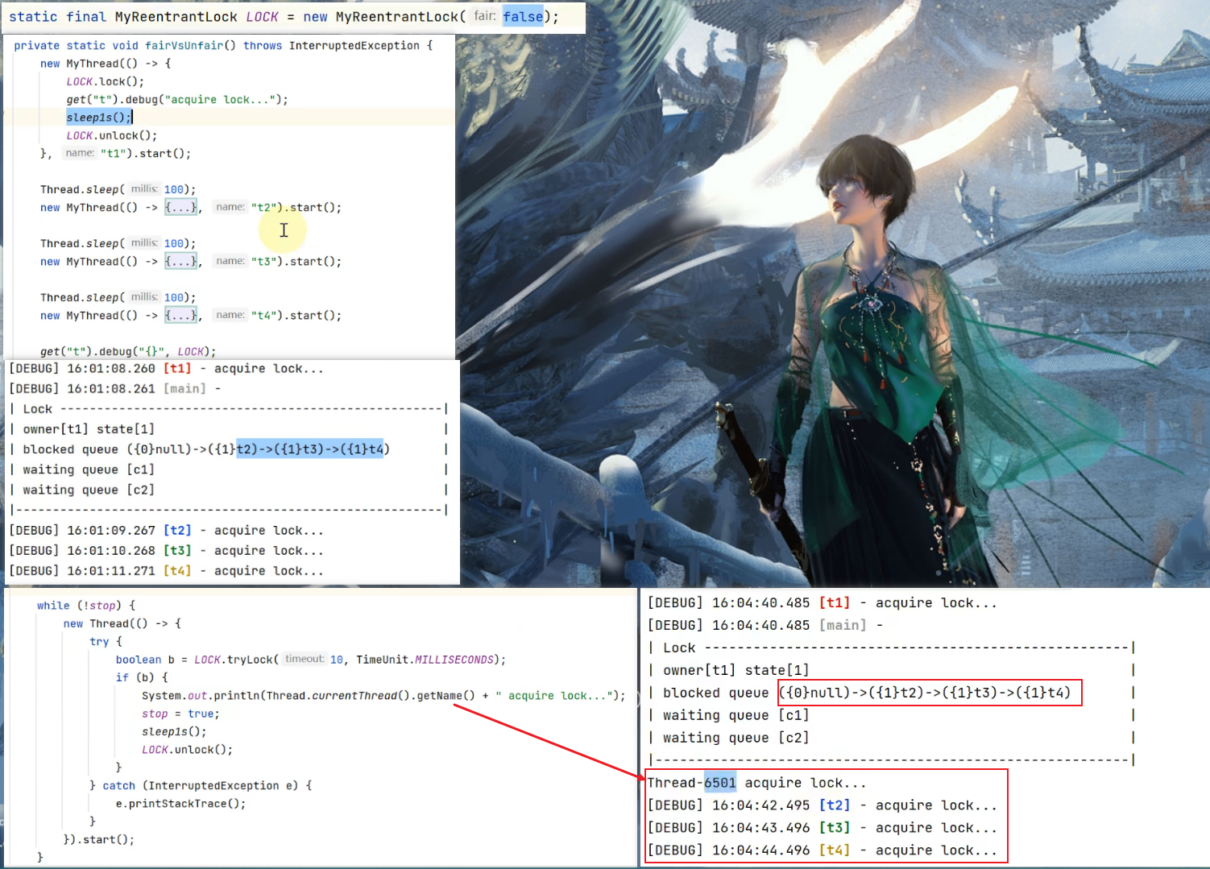Click the tryLock method call

(250, 660)
